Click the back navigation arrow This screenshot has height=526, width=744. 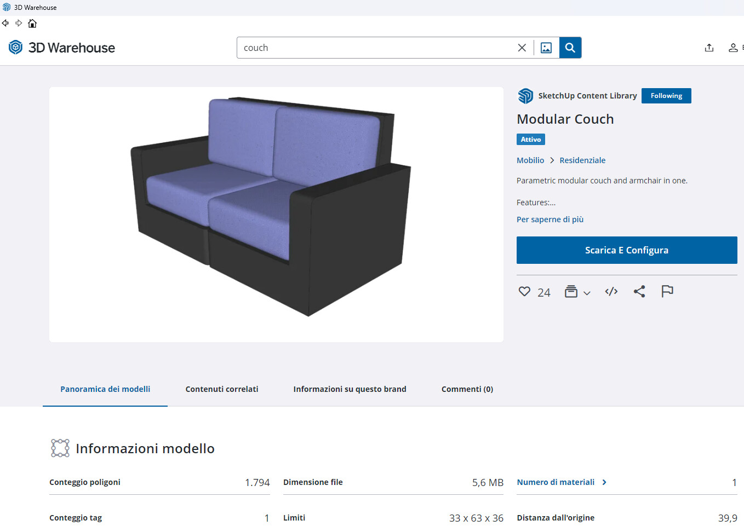(5, 23)
